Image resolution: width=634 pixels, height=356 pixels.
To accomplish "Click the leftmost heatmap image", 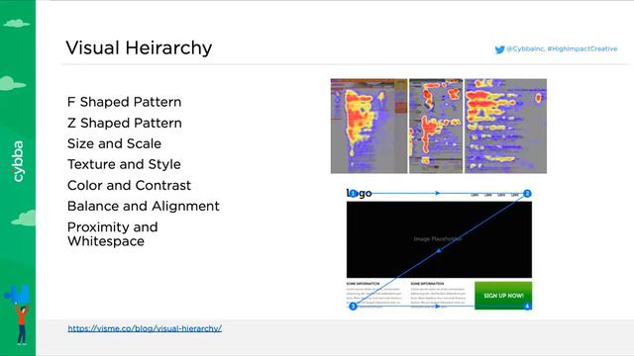I will 369,126.
